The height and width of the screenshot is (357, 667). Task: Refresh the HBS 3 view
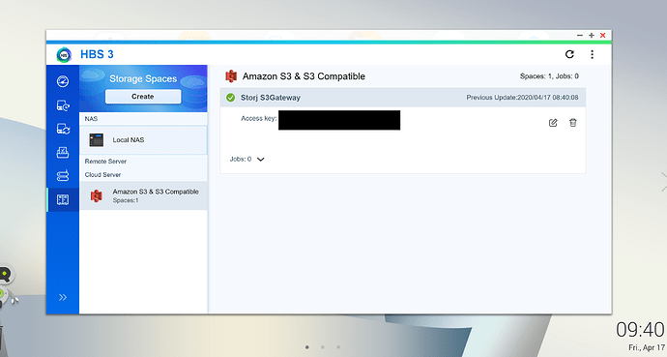point(569,54)
